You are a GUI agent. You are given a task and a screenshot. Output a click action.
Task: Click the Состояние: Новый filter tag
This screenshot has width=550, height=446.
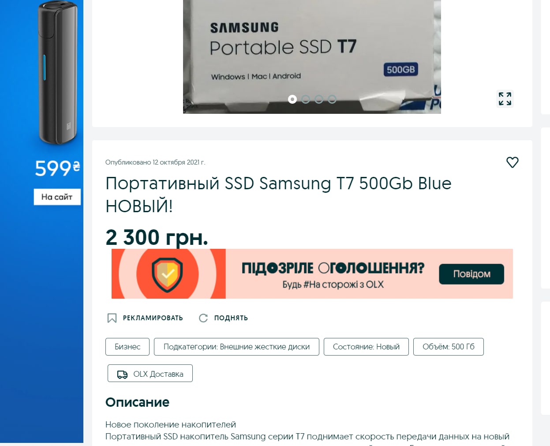coord(366,347)
